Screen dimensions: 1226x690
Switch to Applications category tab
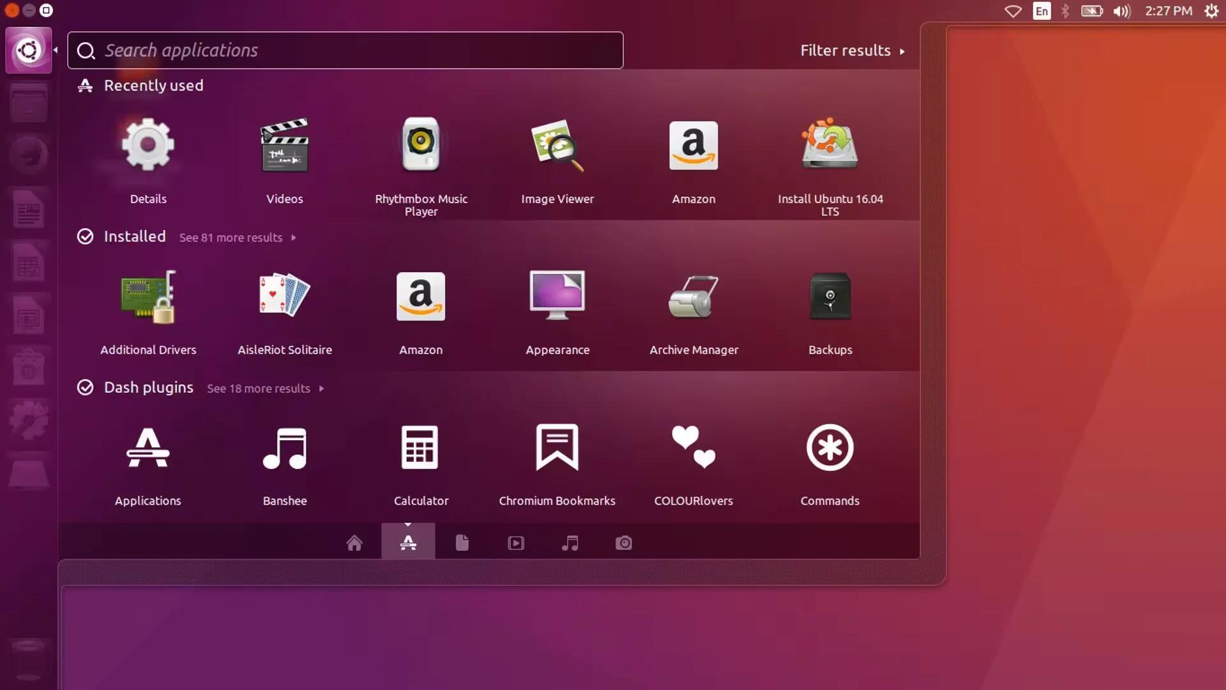coord(407,542)
